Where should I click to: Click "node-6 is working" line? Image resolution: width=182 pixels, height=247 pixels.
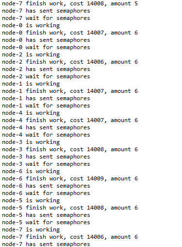pos(31,171)
